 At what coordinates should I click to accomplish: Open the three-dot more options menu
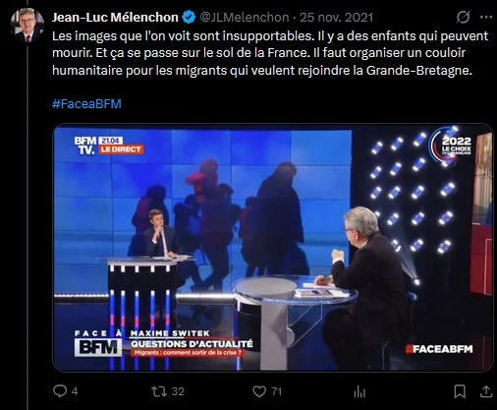486,17
